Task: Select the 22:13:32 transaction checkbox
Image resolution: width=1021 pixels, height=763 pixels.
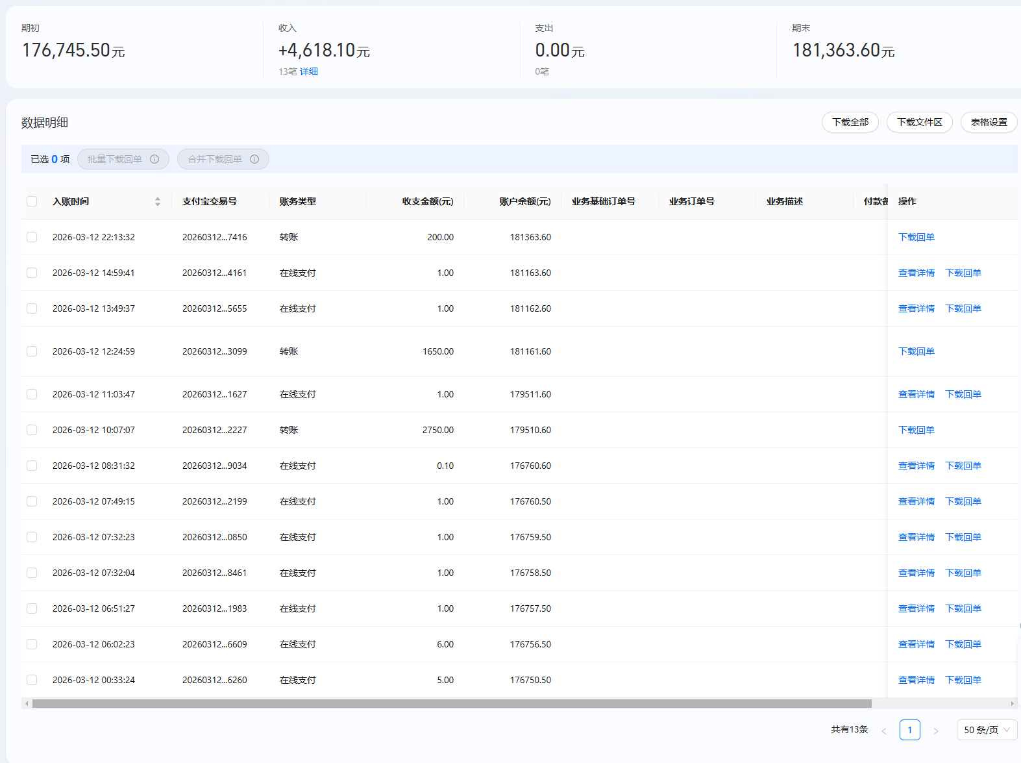Action: 32,237
